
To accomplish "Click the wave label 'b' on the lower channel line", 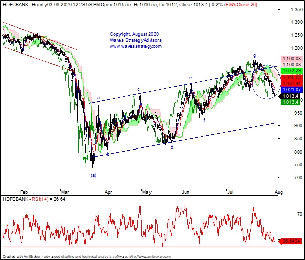I will [x=108, y=154].
